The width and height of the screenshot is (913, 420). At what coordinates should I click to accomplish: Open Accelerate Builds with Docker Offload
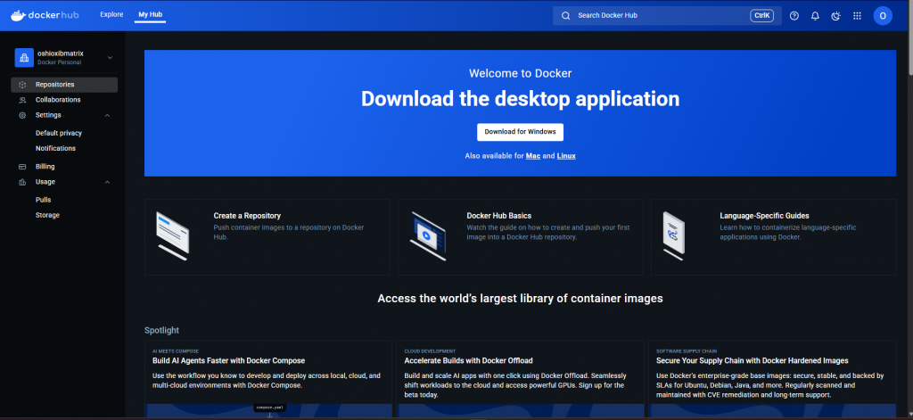tap(469, 360)
